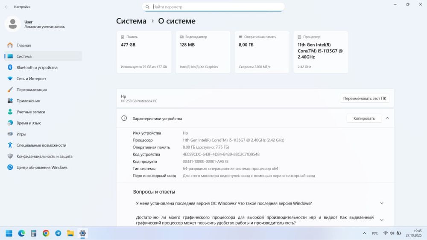Open Сеть и Интернет settings
427x240 pixels.
pos(43,78)
